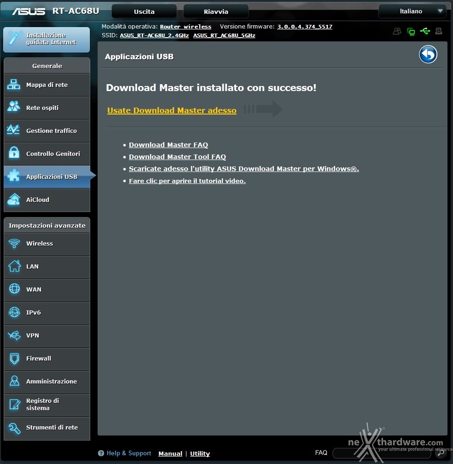Click the magic wand setup icon

pyautogui.click(x=15, y=38)
